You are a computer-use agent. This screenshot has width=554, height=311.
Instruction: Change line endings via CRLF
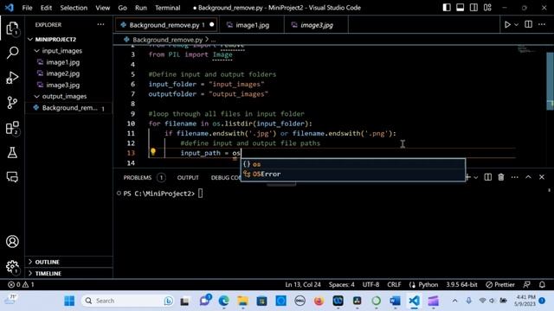[x=394, y=284]
